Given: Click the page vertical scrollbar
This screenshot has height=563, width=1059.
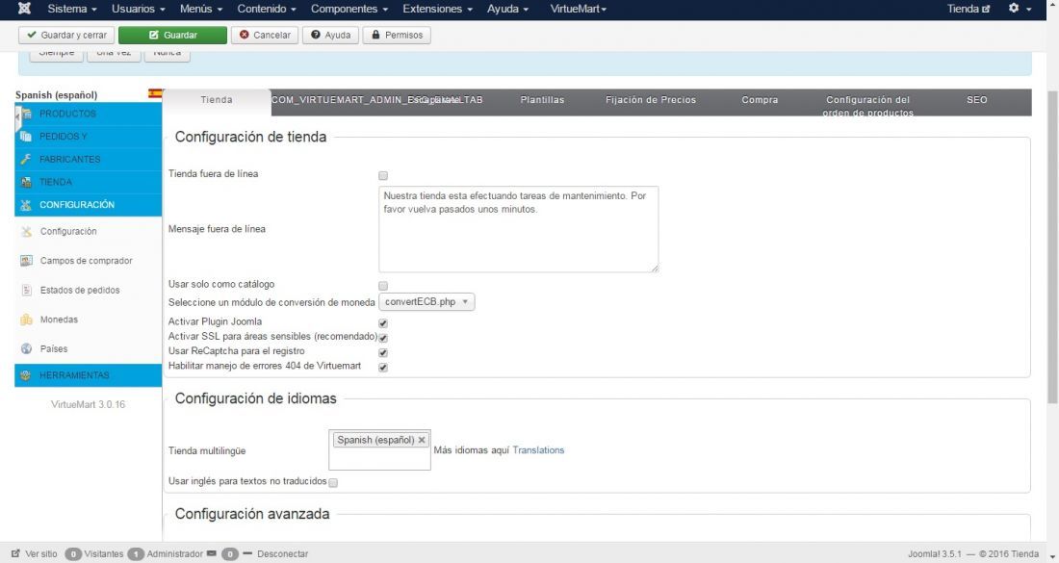Looking at the screenshot, I should coord(1052,246).
